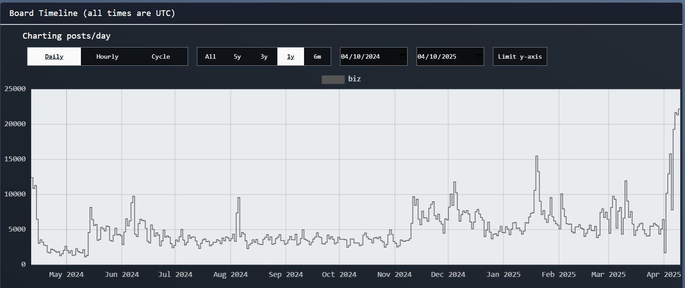Click the Dec 2024 x-axis label
685x288 pixels.
(x=448, y=275)
